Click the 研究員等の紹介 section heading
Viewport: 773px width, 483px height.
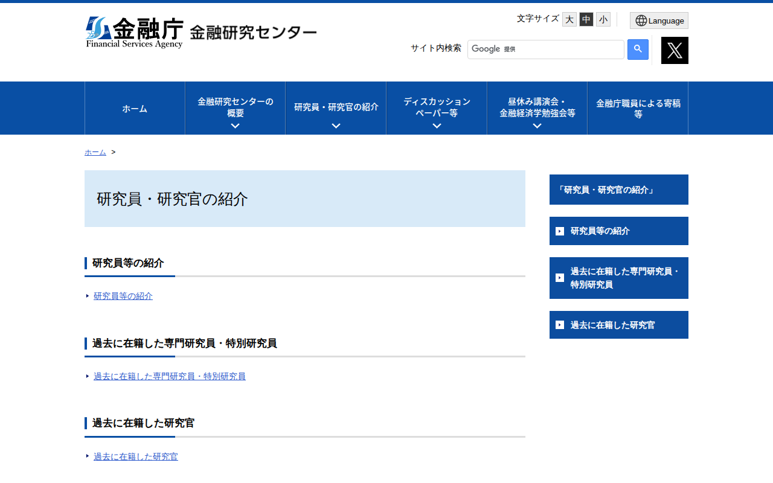point(128,263)
